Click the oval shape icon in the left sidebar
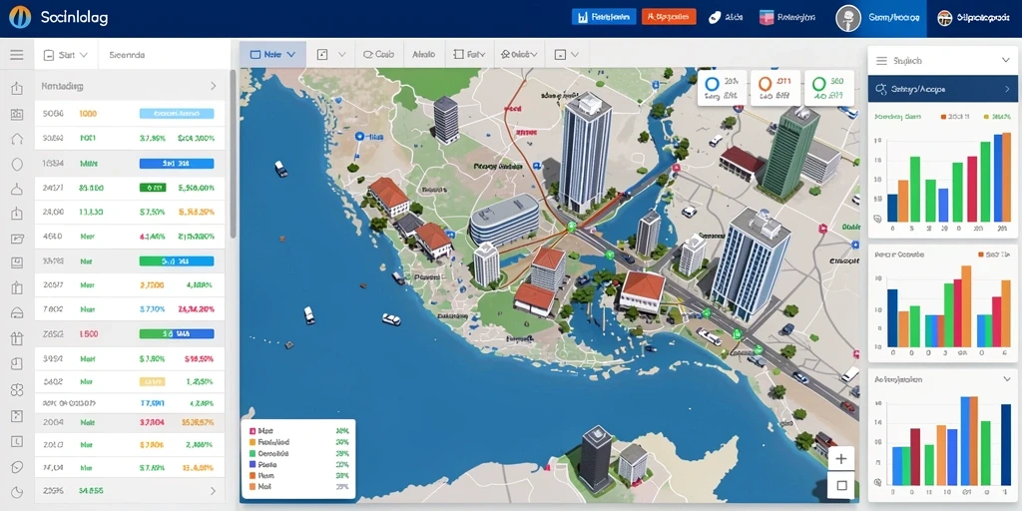This screenshot has width=1022, height=511. (x=18, y=165)
